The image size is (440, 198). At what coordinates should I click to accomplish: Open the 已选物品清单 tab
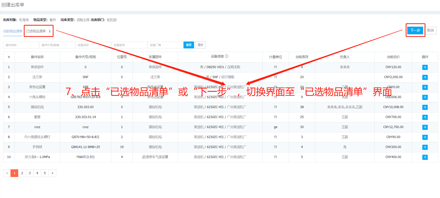38,31
